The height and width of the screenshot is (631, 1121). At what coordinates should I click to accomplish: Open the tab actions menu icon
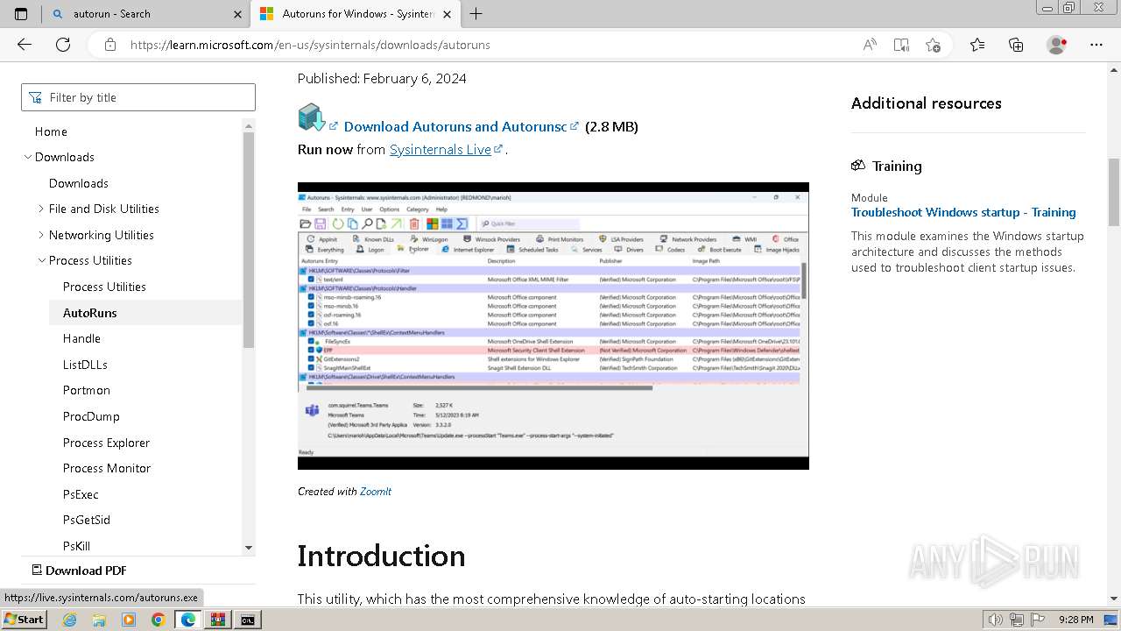21,14
